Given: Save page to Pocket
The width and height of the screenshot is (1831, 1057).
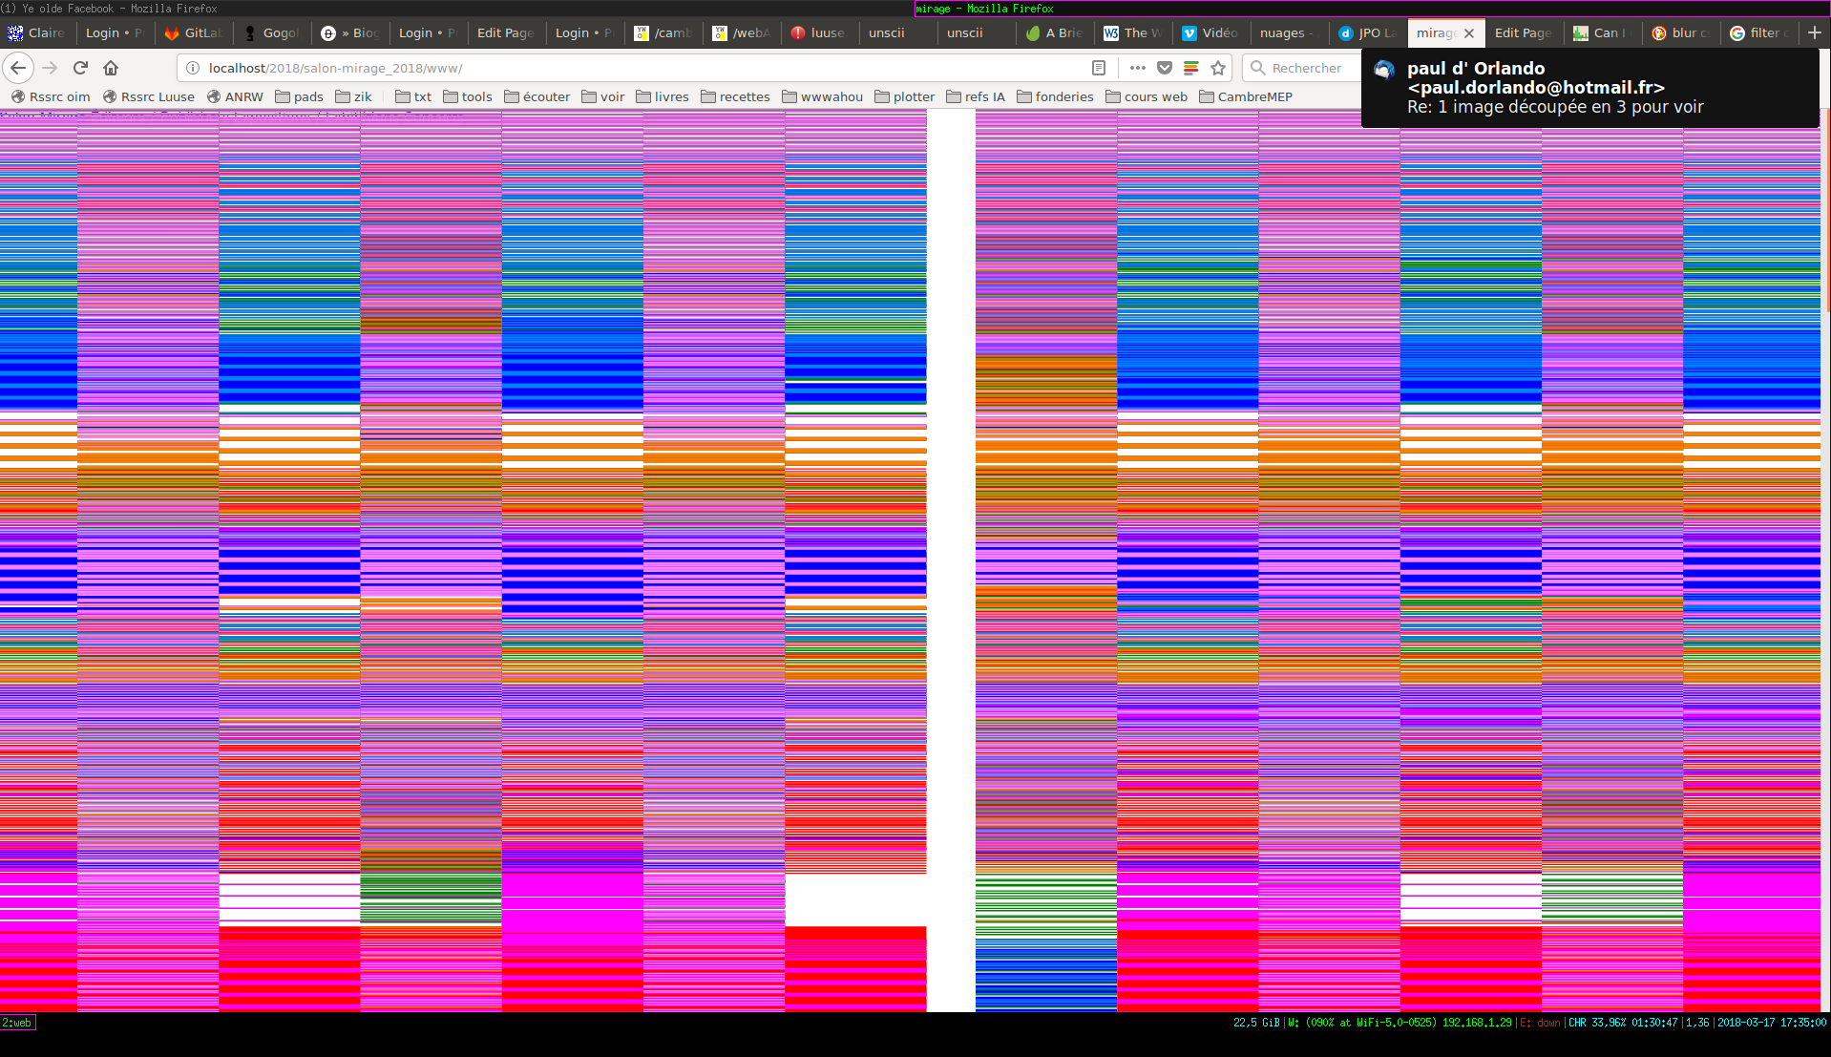Looking at the screenshot, I should (x=1164, y=68).
